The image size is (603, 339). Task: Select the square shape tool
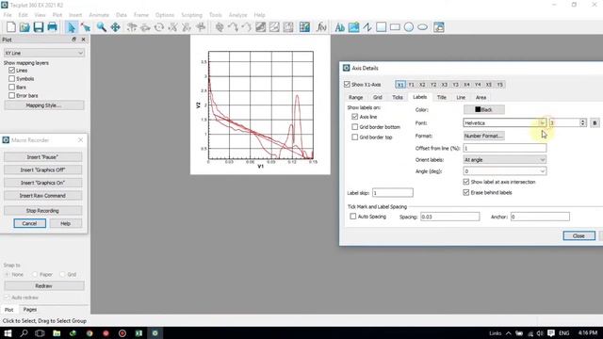tap(381, 27)
